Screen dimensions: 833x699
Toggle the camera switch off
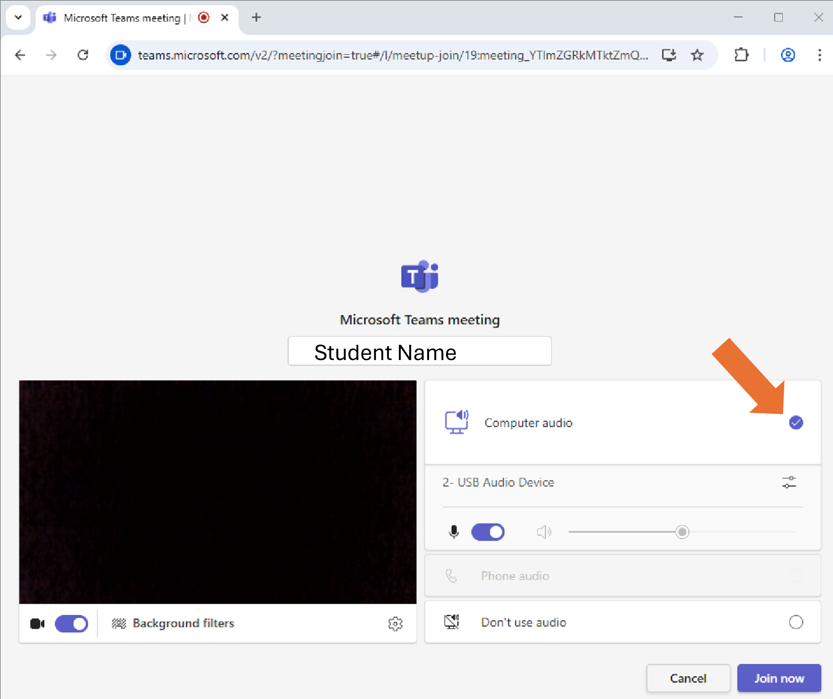[71, 624]
